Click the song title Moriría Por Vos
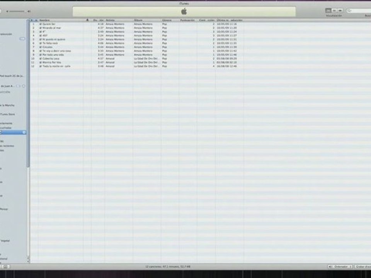The height and width of the screenshot is (278, 371). click(51, 63)
